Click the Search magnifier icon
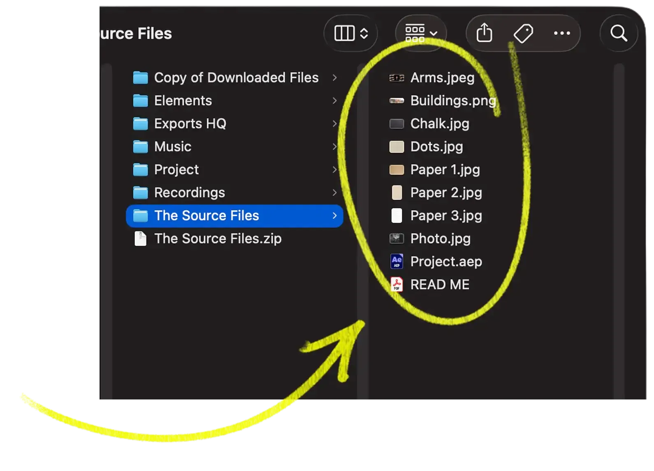The height and width of the screenshot is (471, 654). [x=619, y=33]
